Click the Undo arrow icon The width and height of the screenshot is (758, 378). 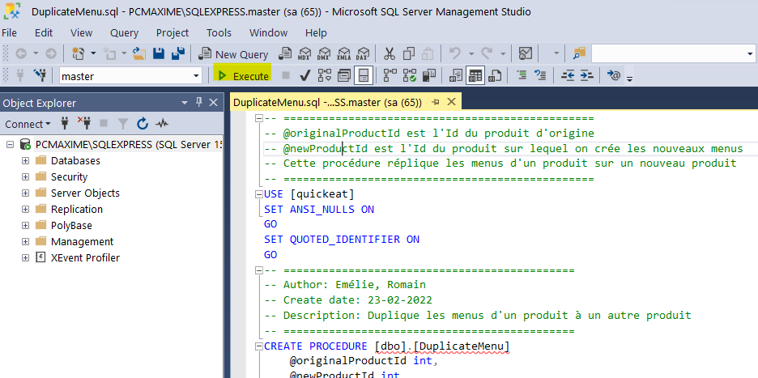(454, 53)
